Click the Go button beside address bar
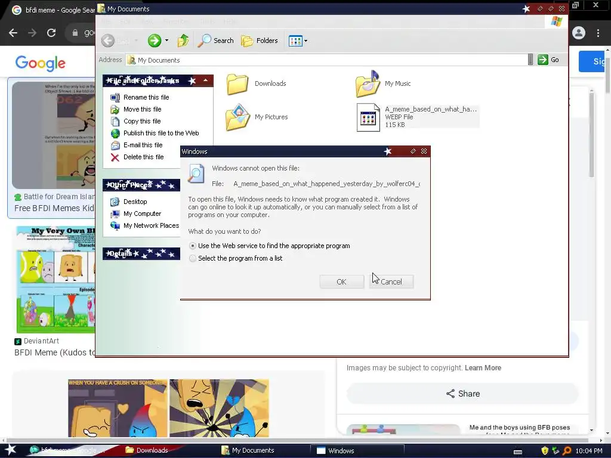Viewport: 611px width, 458px height. (x=548, y=60)
